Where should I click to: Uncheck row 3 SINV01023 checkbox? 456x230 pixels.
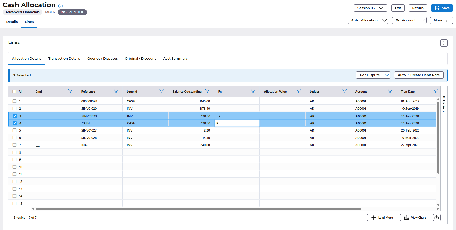pyautogui.click(x=15, y=116)
